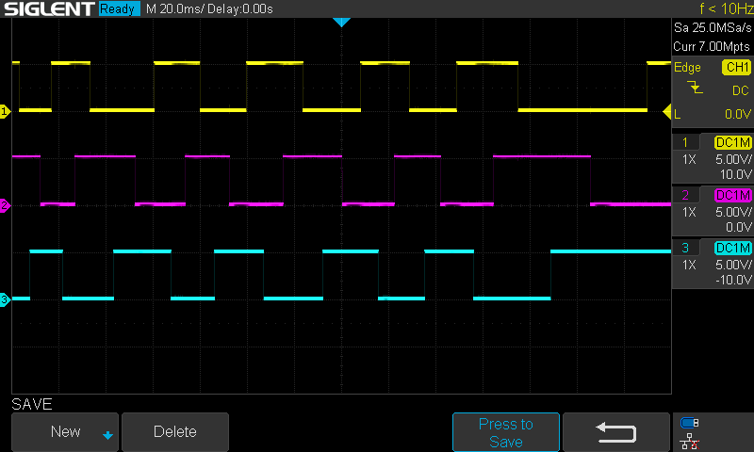The height and width of the screenshot is (452, 754).
Task: Select the channel 2 number tab
Action: click(685, 195)
